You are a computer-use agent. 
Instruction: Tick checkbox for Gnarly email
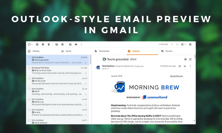pos(29,110)
